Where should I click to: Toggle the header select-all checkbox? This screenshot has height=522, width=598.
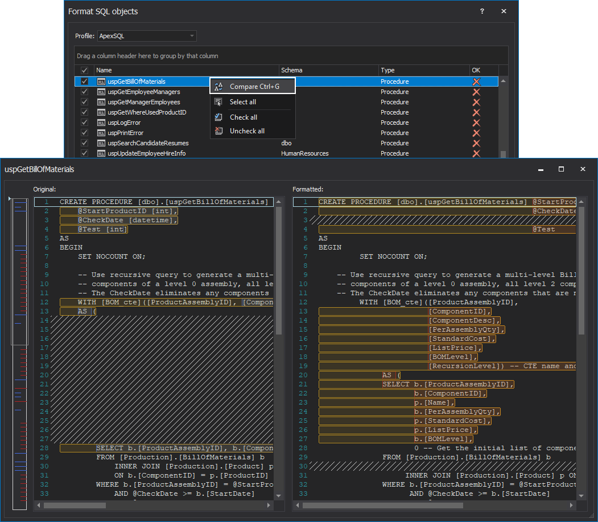click(85, 70)
